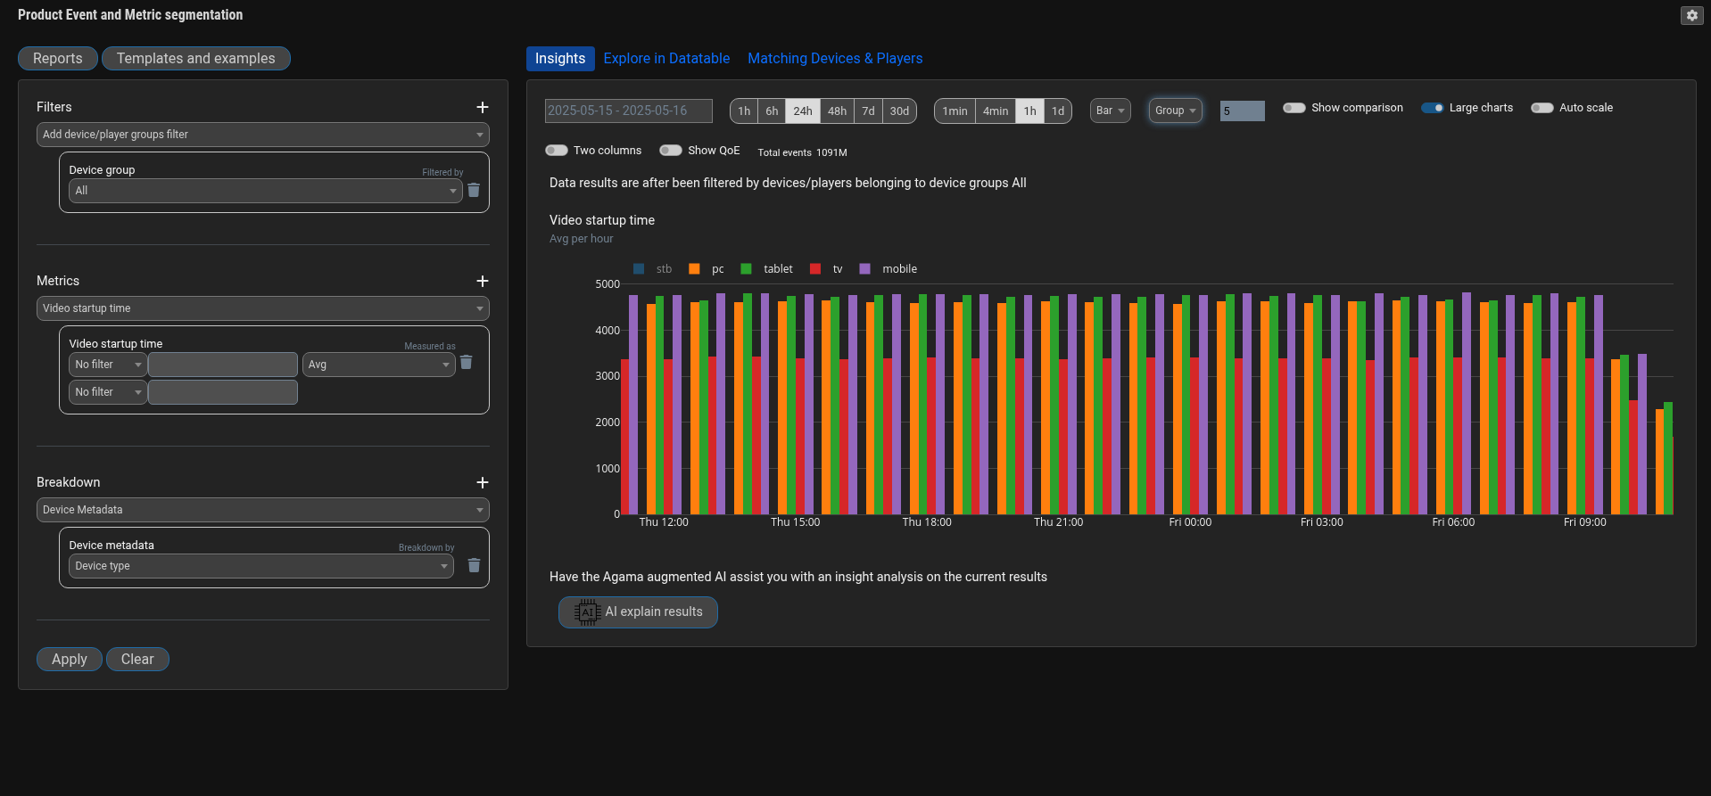Click the AI chip icon on explain button
The image size is (1711, 796).
[x=587, y=612]
